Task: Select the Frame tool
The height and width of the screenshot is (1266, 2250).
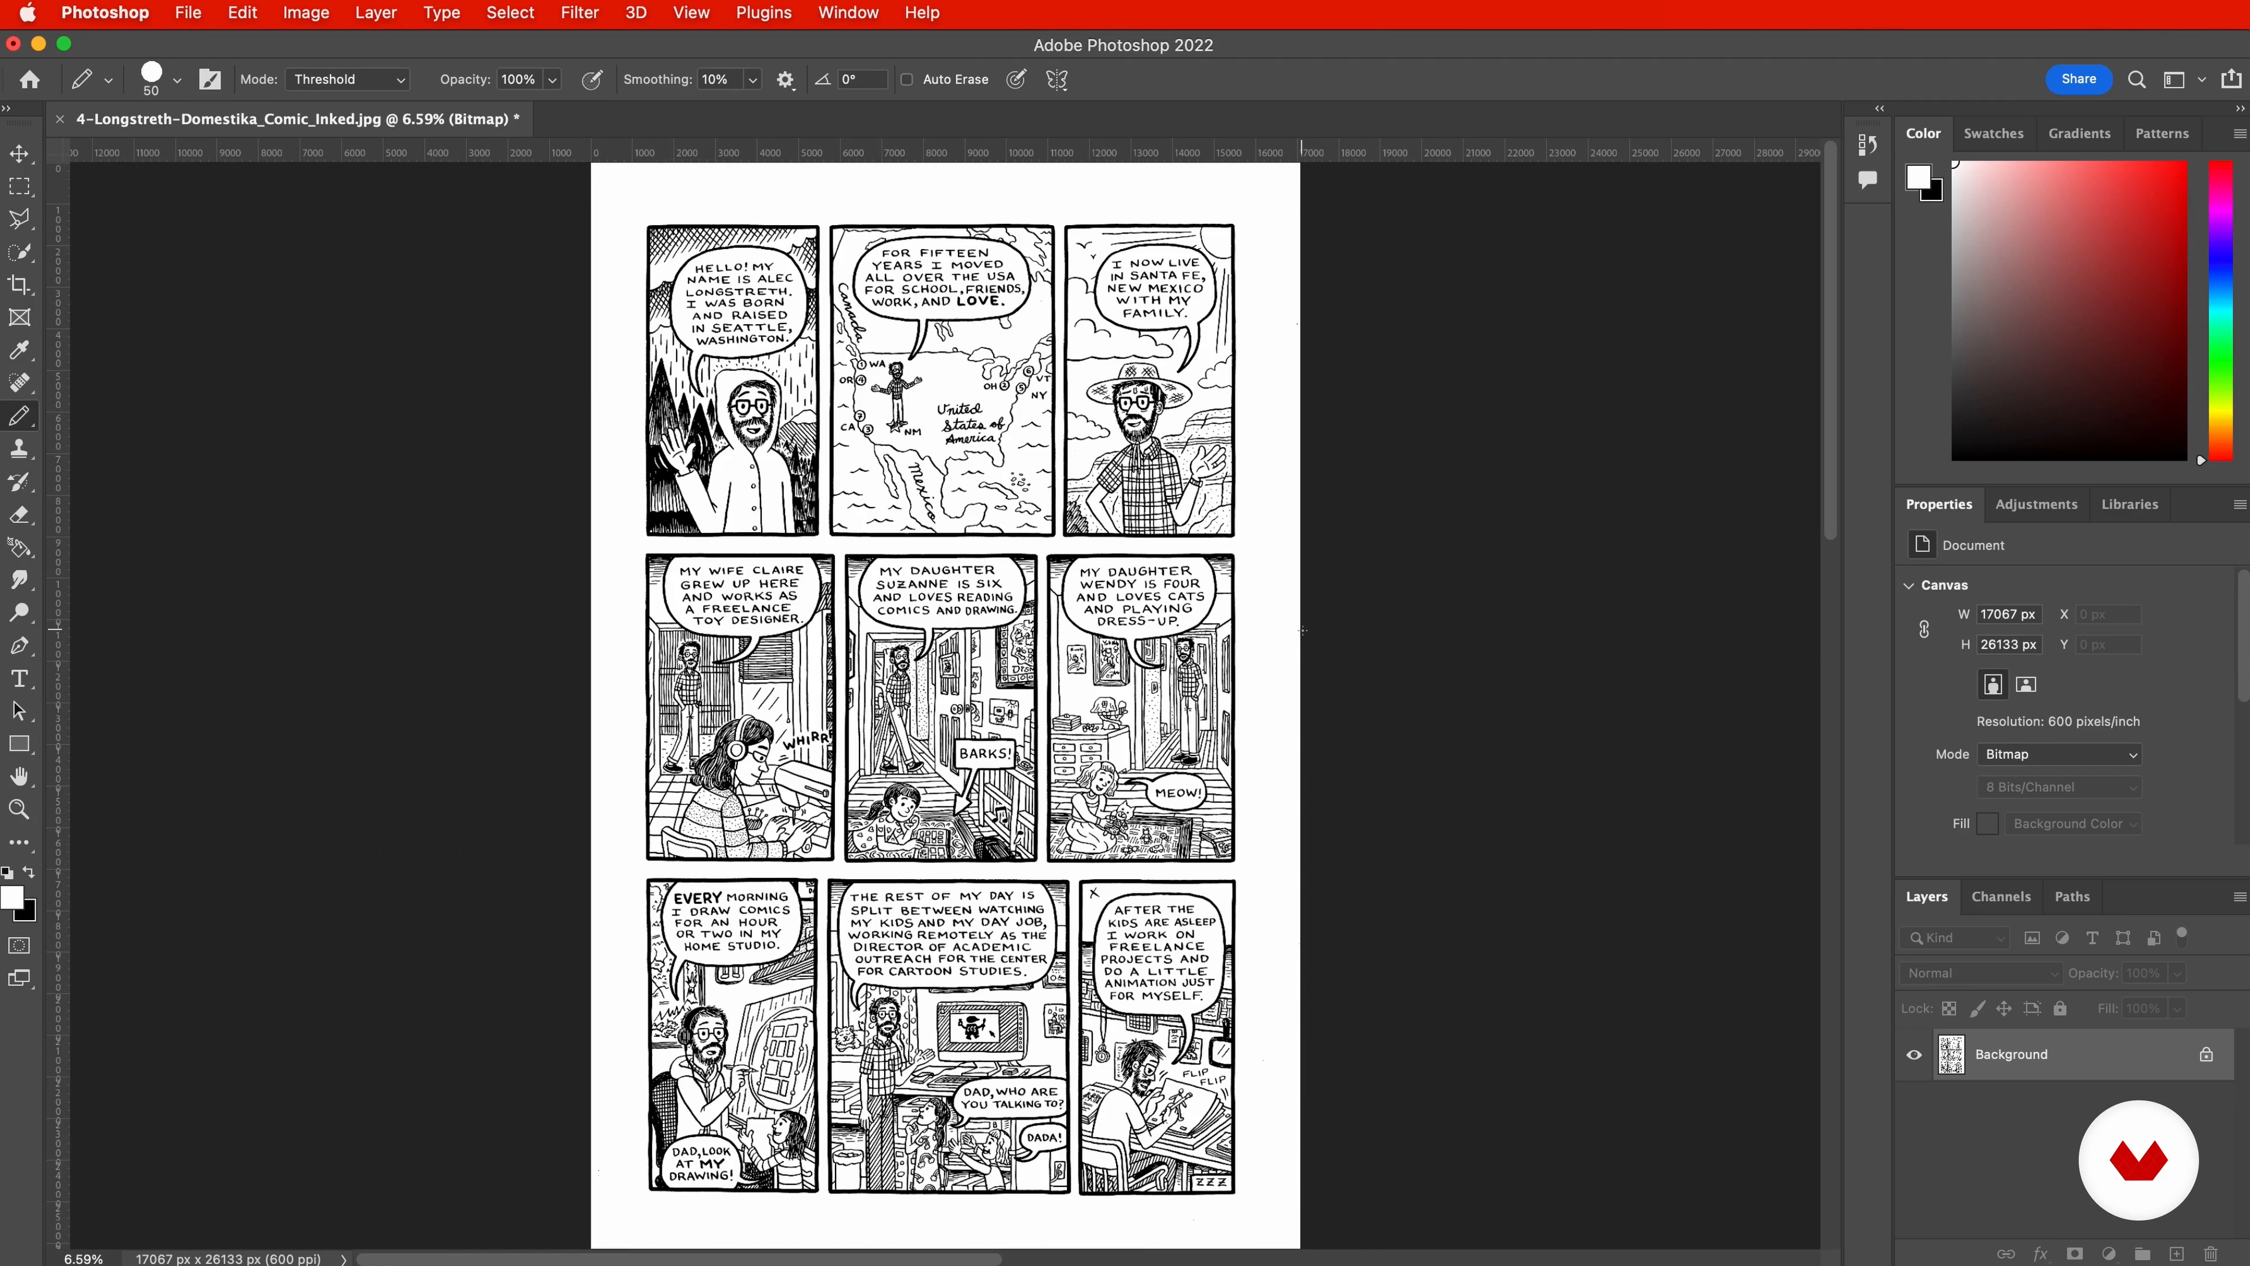Action: tap(19, 318)
